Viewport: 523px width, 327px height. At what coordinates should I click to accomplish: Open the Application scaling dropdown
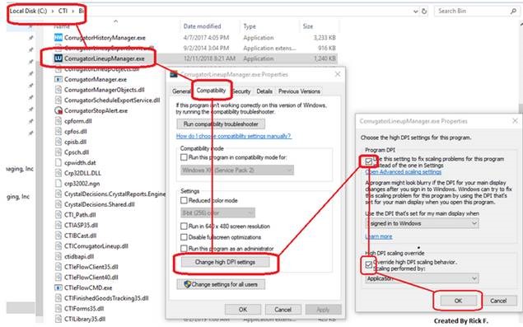click(423, 278)
